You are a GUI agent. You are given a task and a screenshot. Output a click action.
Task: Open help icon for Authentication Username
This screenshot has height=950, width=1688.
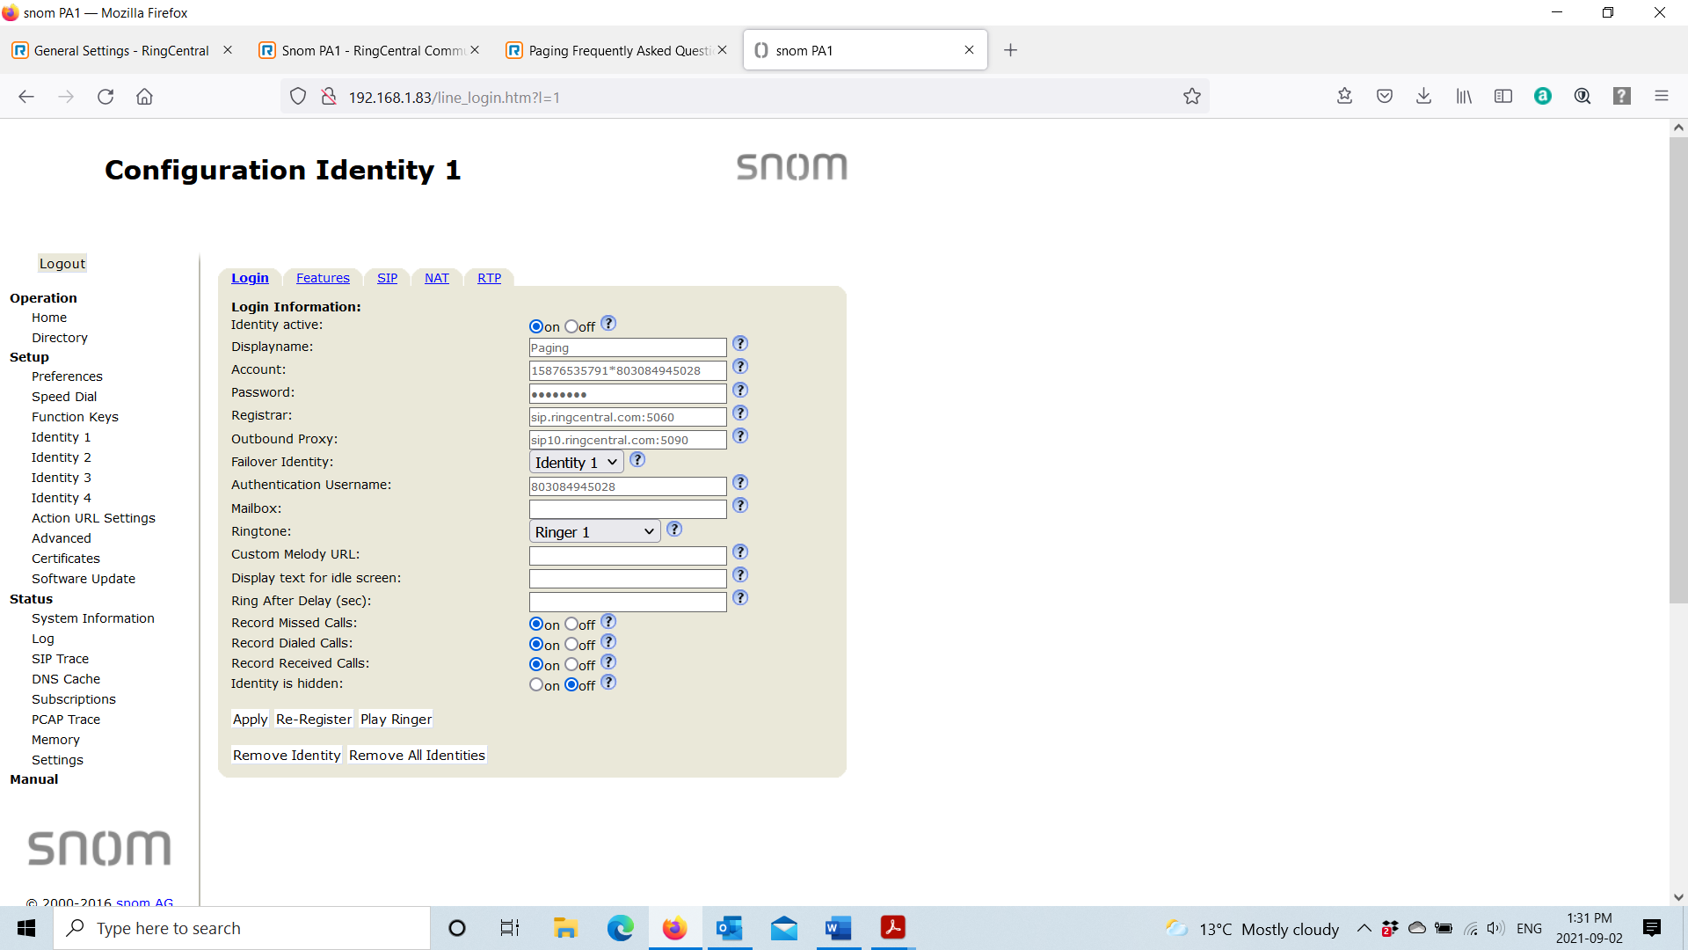[x=740, y=482]
